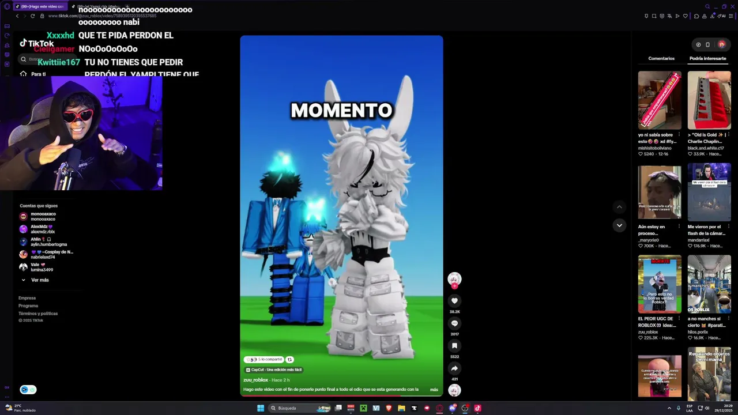This screenshot has width=738, height=415.
Task: Click the browser search tabs magnifier
Action: pos(707,6)
